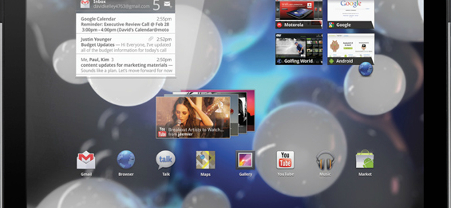Open the Motorola bookmark thumbnail
The width and height of the screenshot is (451, 208).
tap(299, 14)
